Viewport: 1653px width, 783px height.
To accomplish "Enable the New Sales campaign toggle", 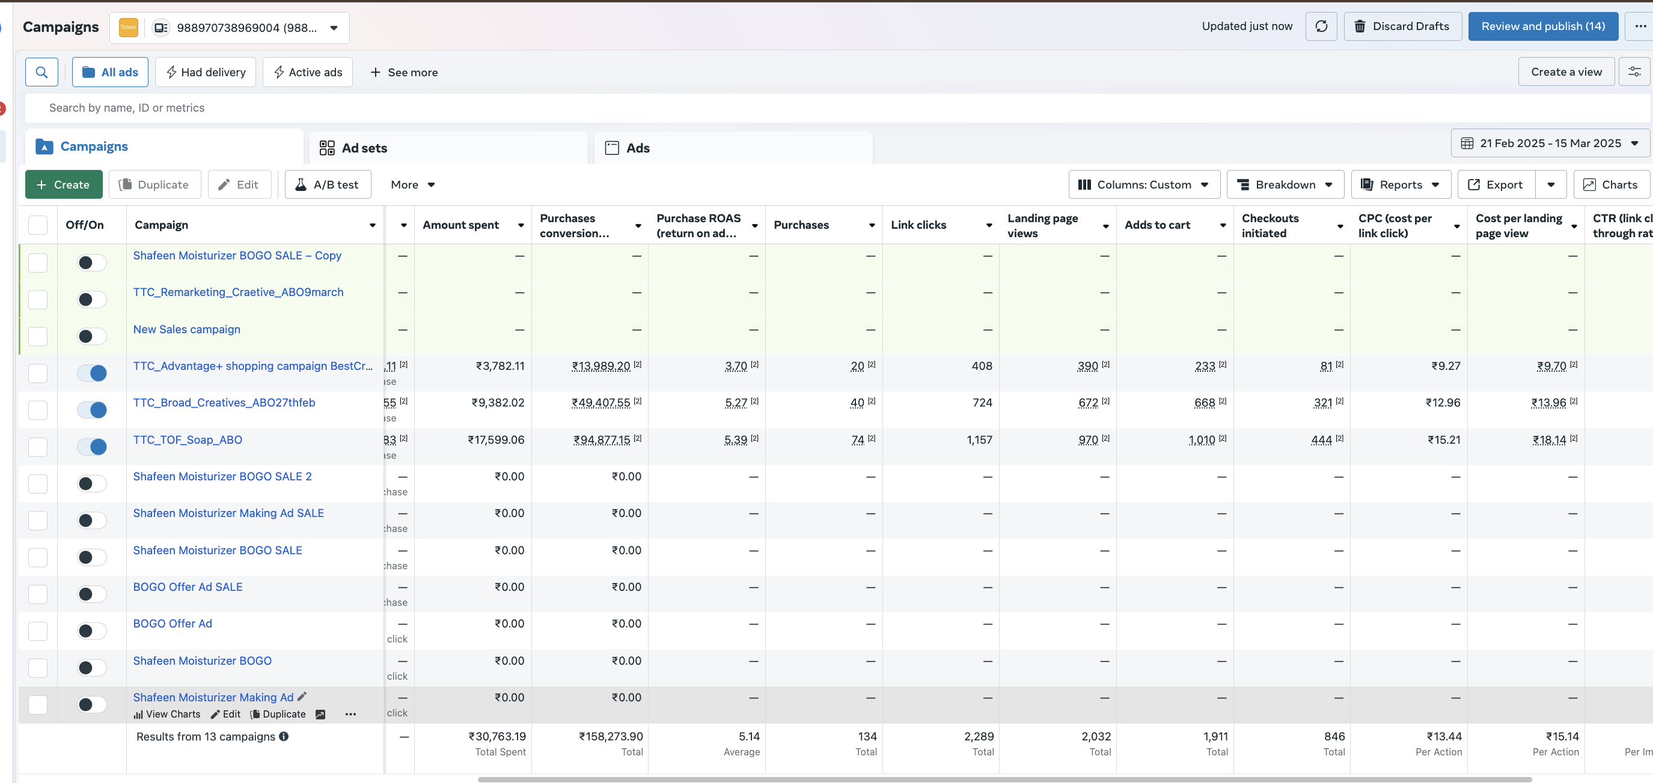I will click(92, 336).
